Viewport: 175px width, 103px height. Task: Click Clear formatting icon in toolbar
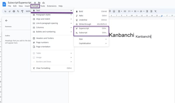click(x=155, y=11)
